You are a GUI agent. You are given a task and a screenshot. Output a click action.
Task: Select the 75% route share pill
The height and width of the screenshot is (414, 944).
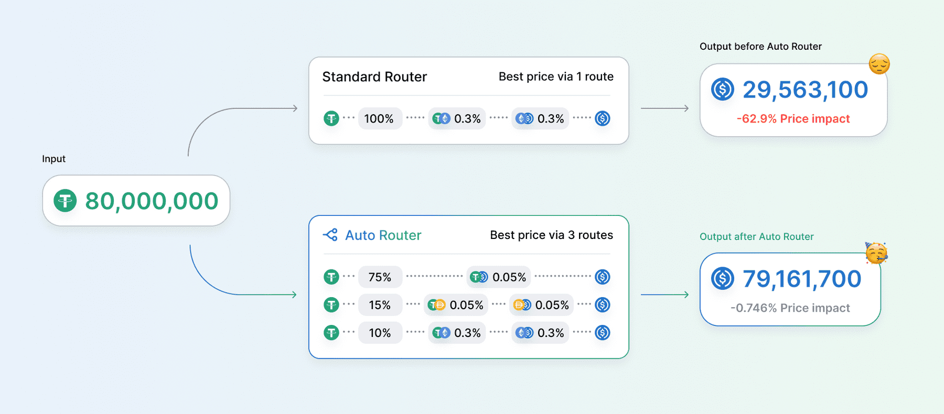[x=380, y=277]
